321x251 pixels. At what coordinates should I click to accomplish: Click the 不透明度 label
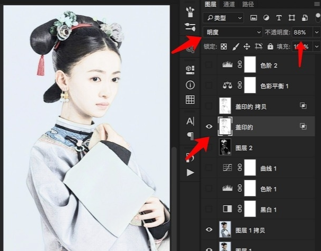pyautogui.click(x=278, y=32)
